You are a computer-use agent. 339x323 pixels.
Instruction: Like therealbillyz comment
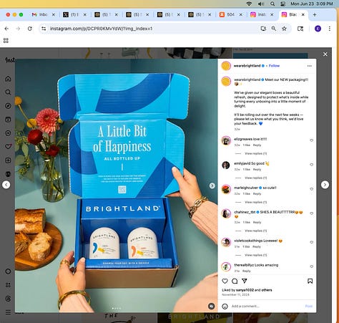[311, 266]
